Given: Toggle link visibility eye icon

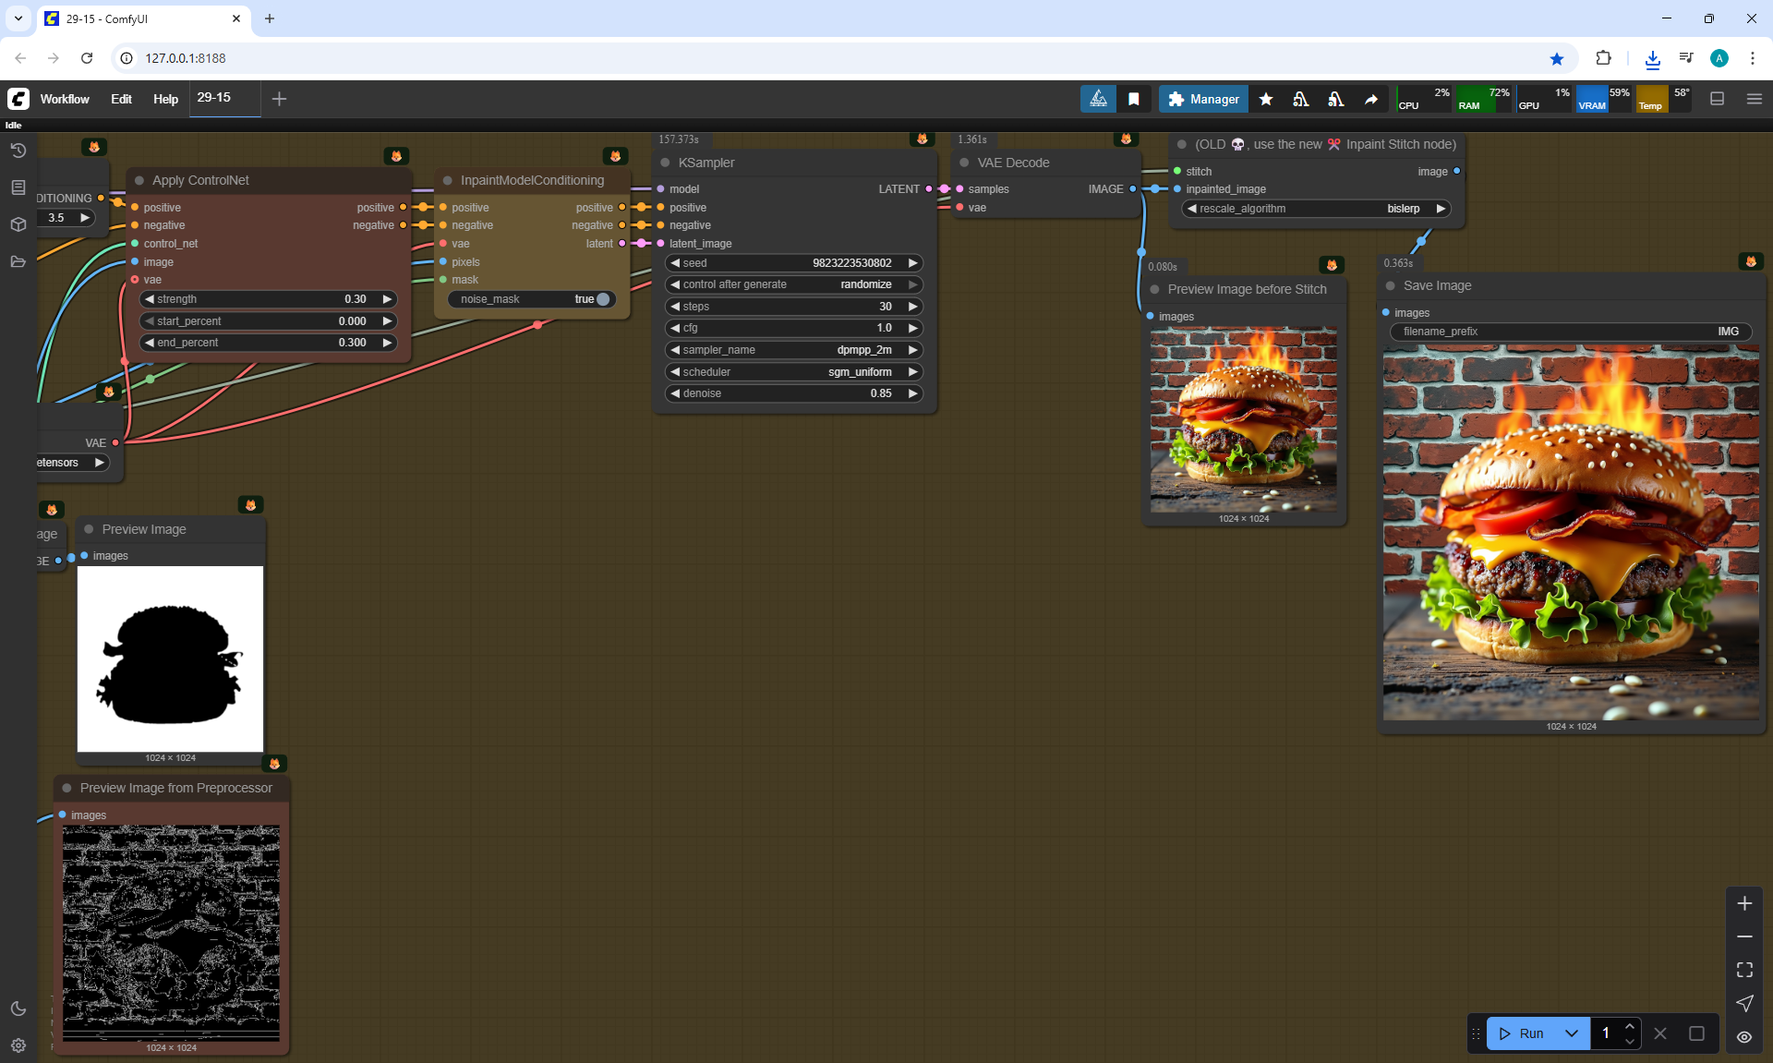Looking at the screenshot, I should 1744,1036.
